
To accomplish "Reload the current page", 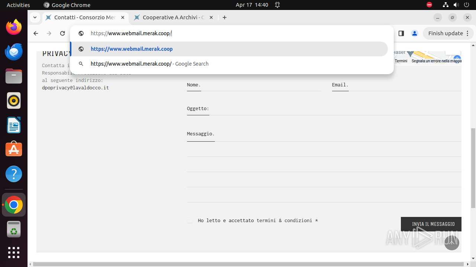I will 62,33.
